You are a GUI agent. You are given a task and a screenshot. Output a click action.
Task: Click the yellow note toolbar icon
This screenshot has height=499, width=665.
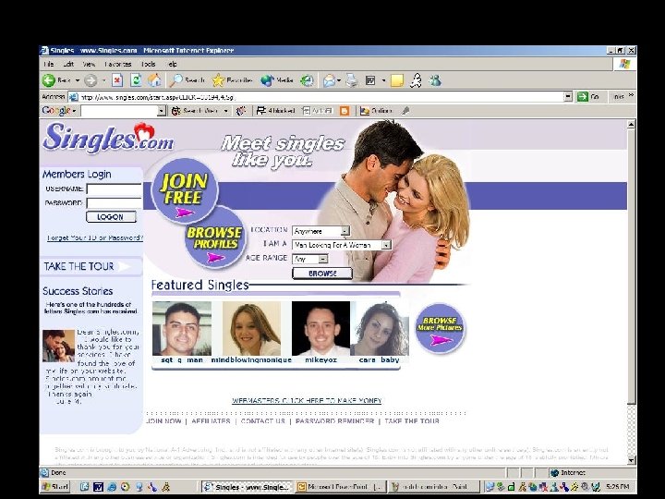point(397,80)
